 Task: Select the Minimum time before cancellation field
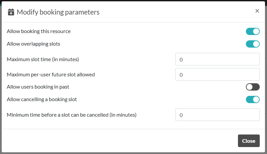217,115
